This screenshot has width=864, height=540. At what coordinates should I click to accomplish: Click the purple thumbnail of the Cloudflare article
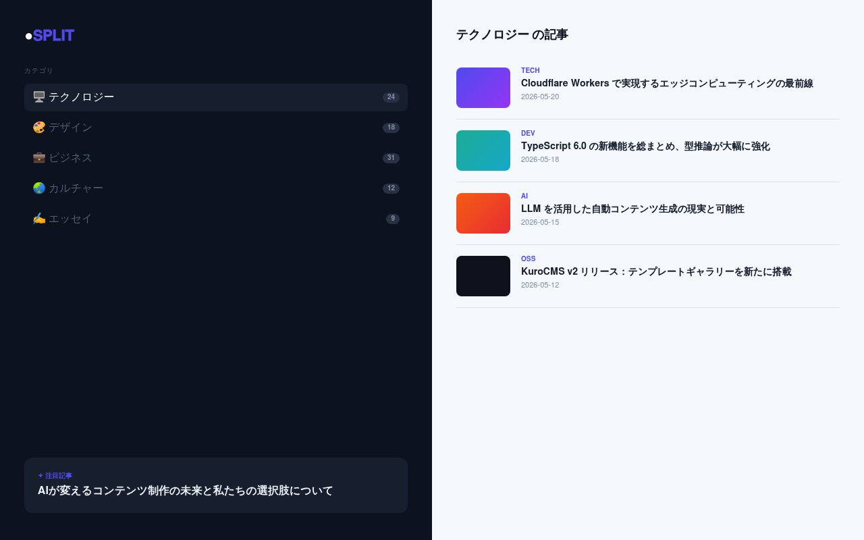tap(483, 88)
